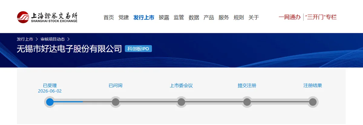Screen dimensions: 363x125
Task: Click the 上市委会议 step label
Action: (181, 86)
